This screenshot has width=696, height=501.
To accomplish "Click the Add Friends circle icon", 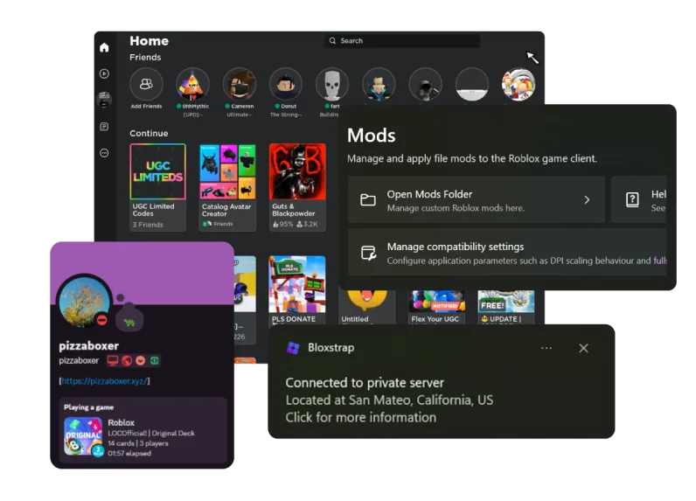I will click(146, 84).
